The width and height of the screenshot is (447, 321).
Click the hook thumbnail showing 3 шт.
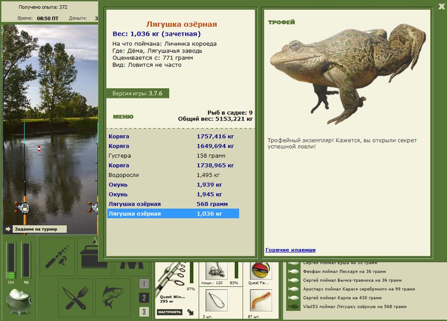(x=217, y=300)
